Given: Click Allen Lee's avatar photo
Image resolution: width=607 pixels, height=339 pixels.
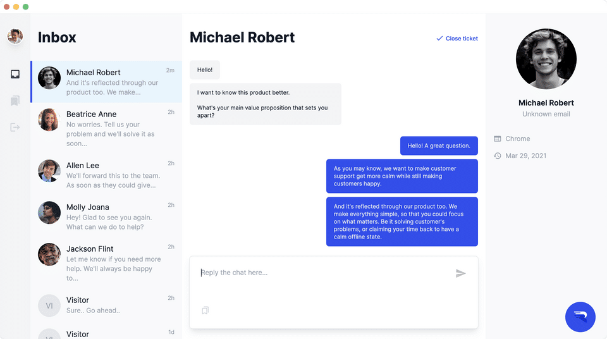Looking at the screenshot, I should (49, 171).
